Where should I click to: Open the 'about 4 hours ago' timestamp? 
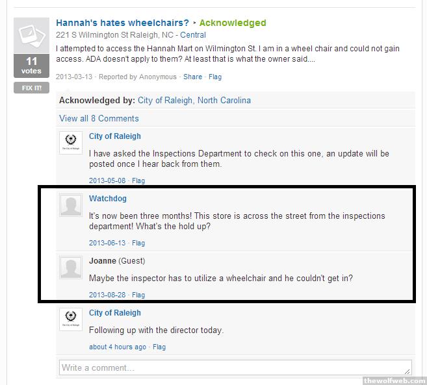click(118, 347)
